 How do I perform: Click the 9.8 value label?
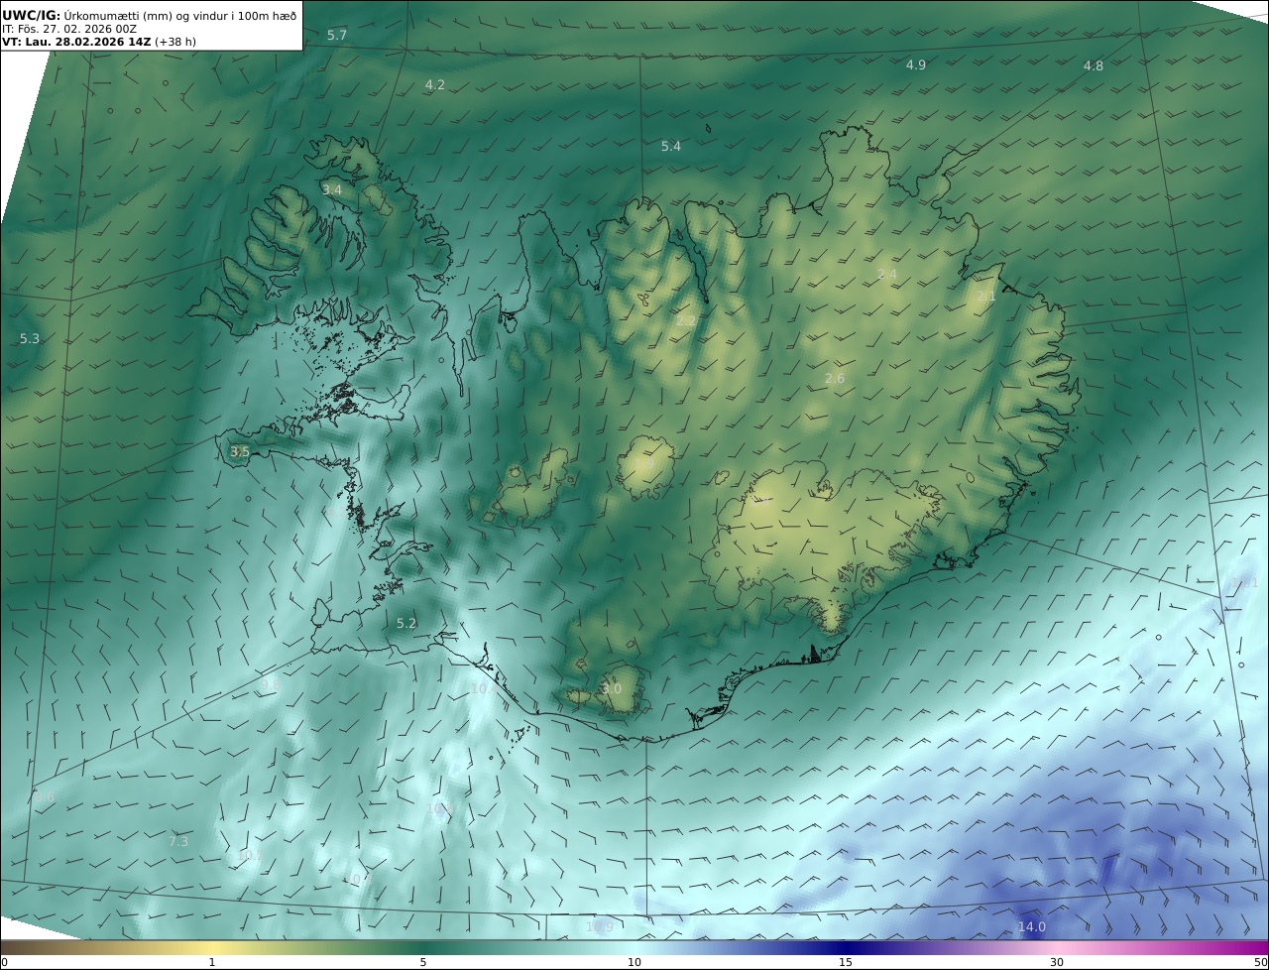(271, 684)
